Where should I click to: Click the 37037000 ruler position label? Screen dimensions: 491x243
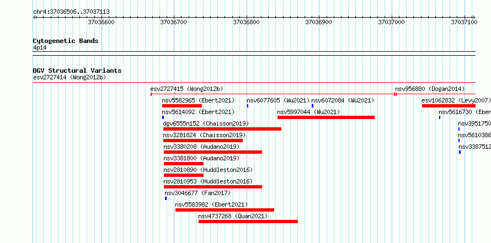(x=392, y=22)
